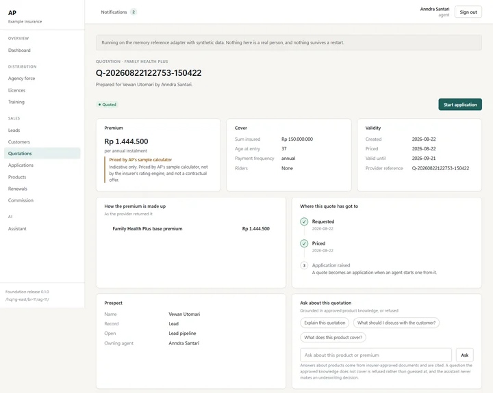Click Priced by AP's sample calculator note
This screenshot has height=393, width=493.
[140, 160]
